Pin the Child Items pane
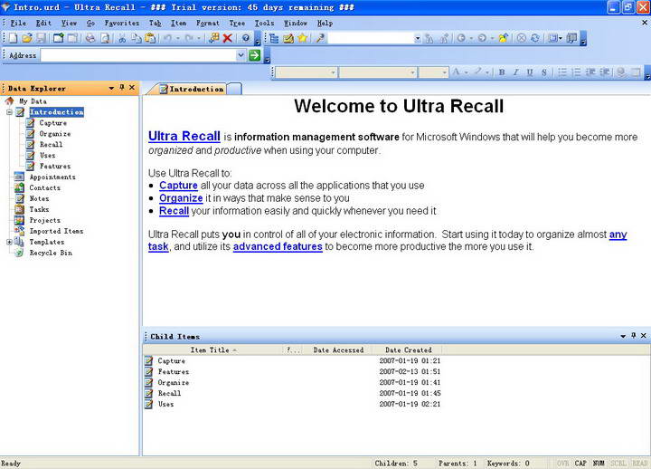Image resolution: width=651 pixels, height=469 pixels. point(633,335)
